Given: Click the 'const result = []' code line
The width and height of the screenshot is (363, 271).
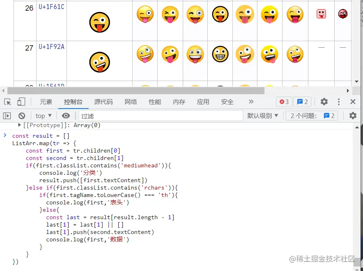Looking at the screenshot, I should [41, 136].
